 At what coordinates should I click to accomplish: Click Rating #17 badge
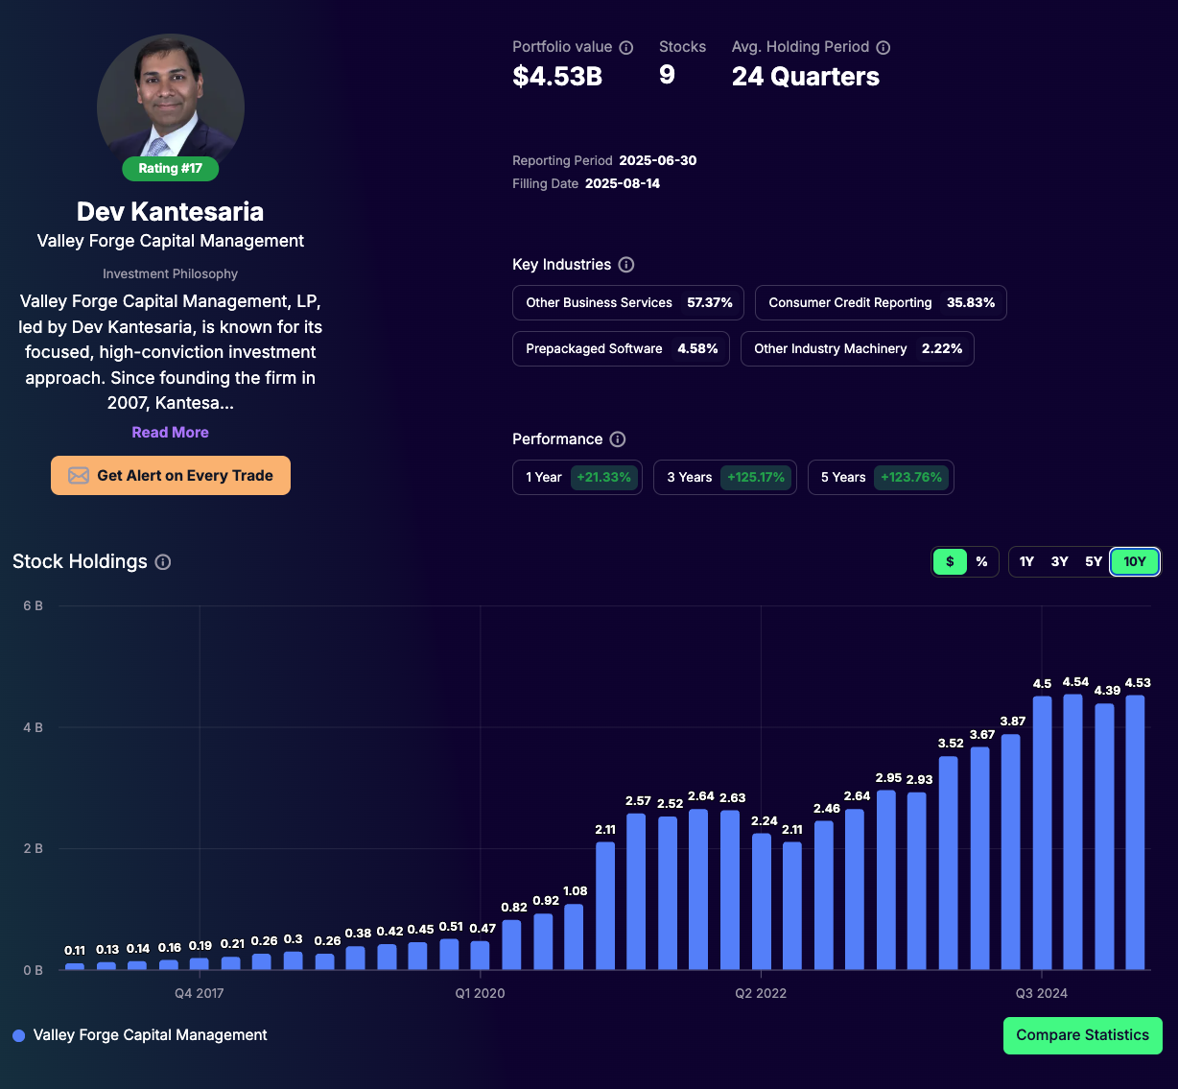pyautogui.click(x=170, y=169)
